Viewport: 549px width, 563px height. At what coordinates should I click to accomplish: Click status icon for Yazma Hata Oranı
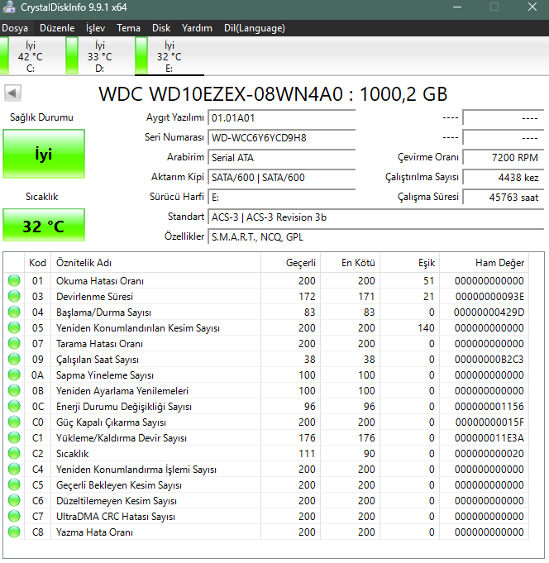click(14, 532)
